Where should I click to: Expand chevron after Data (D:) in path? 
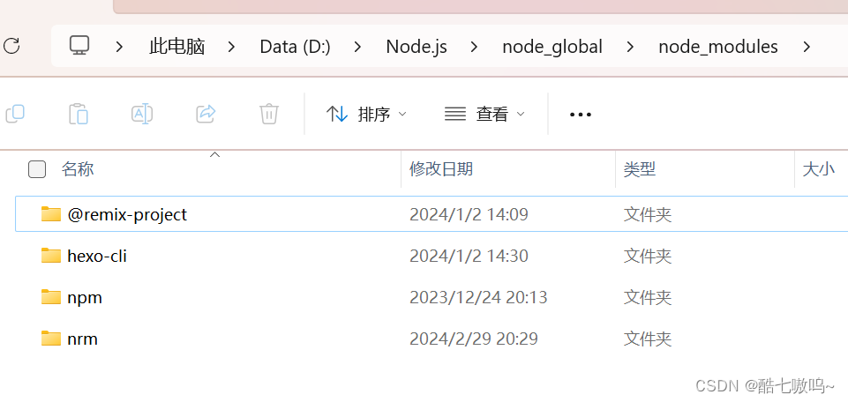tap(358, 47)
